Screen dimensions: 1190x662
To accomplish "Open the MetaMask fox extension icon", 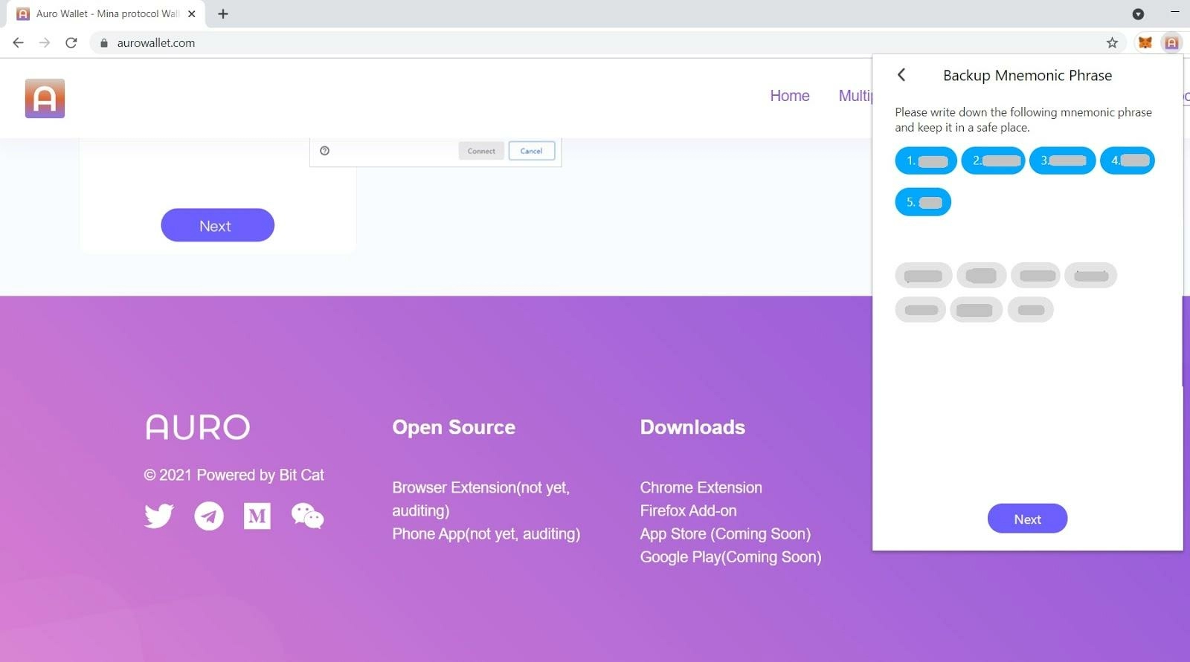I will (x=1145, y=42).
